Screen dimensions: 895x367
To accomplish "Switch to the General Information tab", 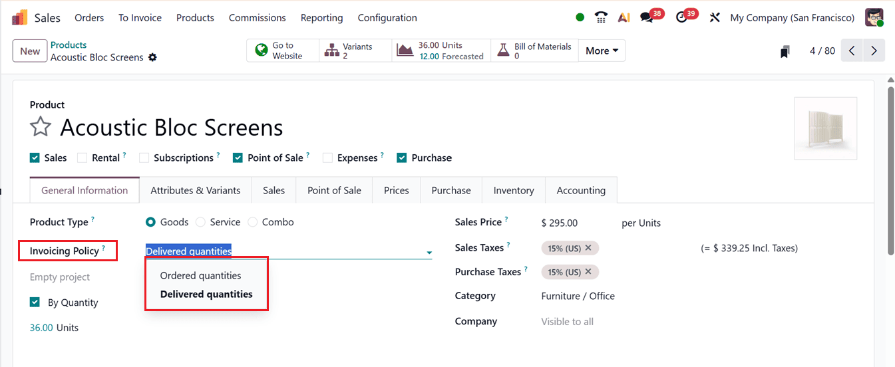I will (85, 190).
